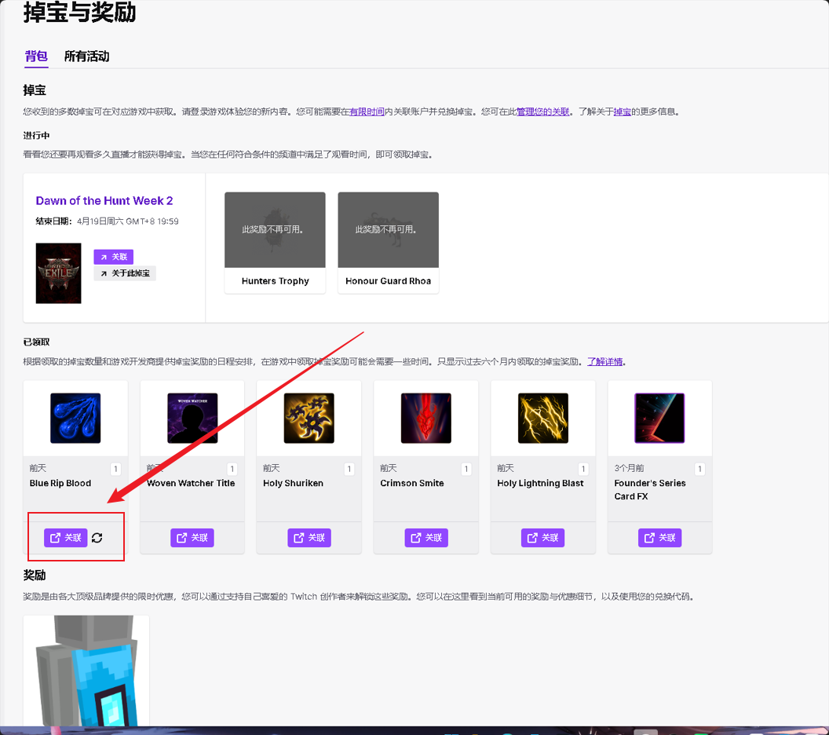Click the refresh icon under Blue Rip Blood
Image resolution: width=829 pixels, height=735 pixels.
(97, 538)
